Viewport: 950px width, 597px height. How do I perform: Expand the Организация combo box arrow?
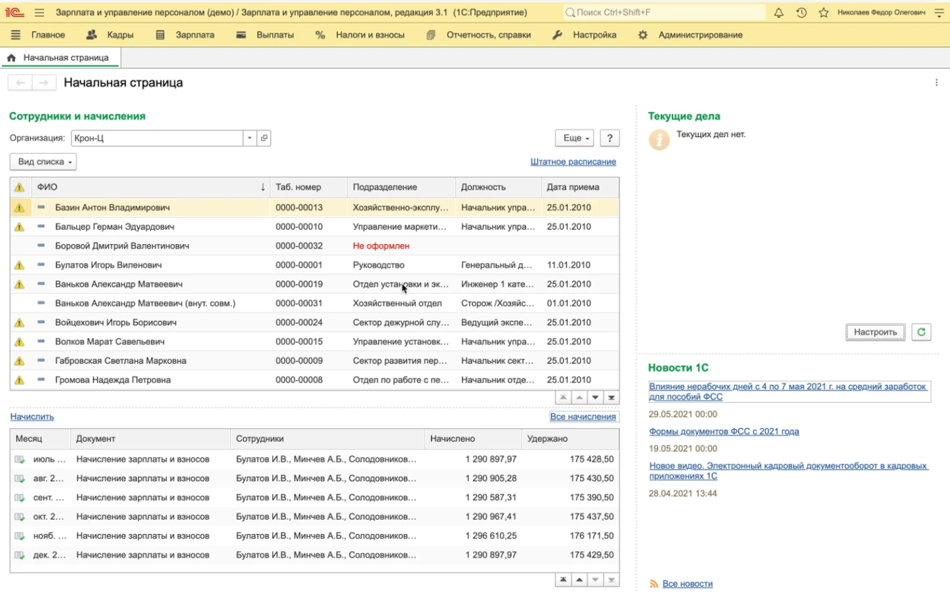pyautogui.click(x=249, y=138)
